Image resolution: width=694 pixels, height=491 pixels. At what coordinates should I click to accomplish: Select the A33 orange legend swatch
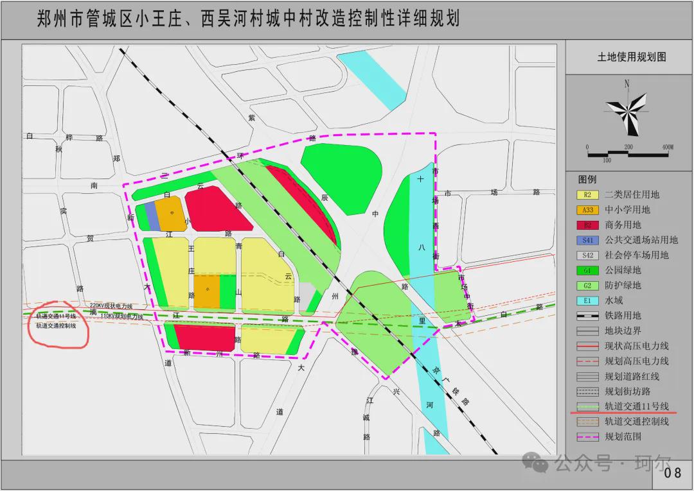coord(587,210)
